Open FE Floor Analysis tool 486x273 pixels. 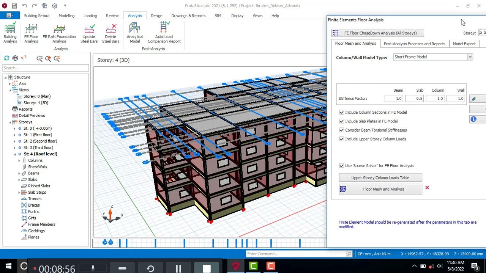[31, 33]
